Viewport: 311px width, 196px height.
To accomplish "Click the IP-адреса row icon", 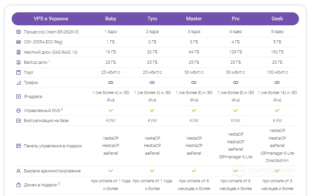I will (19, 97).
